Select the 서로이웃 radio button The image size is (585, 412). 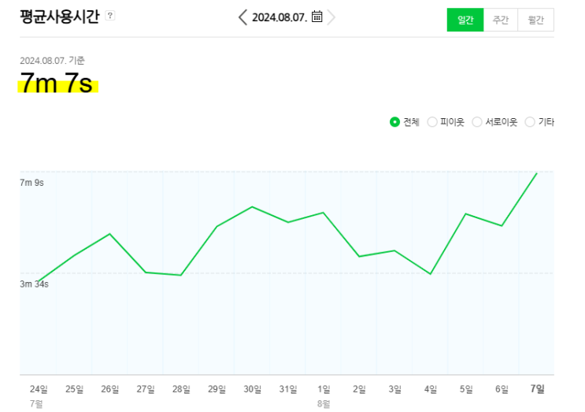477,122
